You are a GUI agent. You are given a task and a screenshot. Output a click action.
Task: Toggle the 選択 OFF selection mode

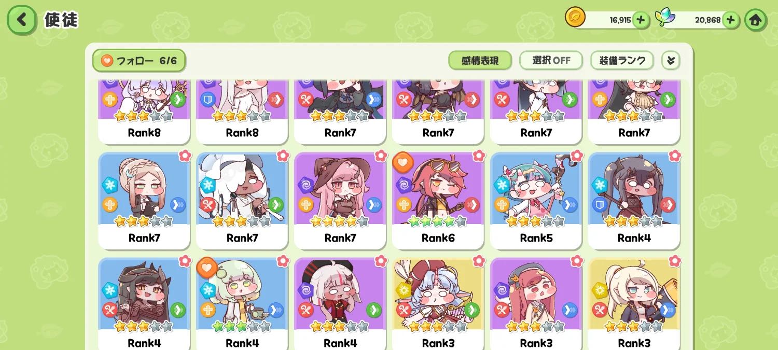tap(551, 61)
